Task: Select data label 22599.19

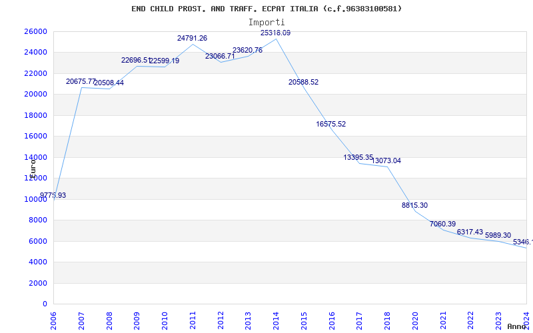Action: (x=164, y=61)
